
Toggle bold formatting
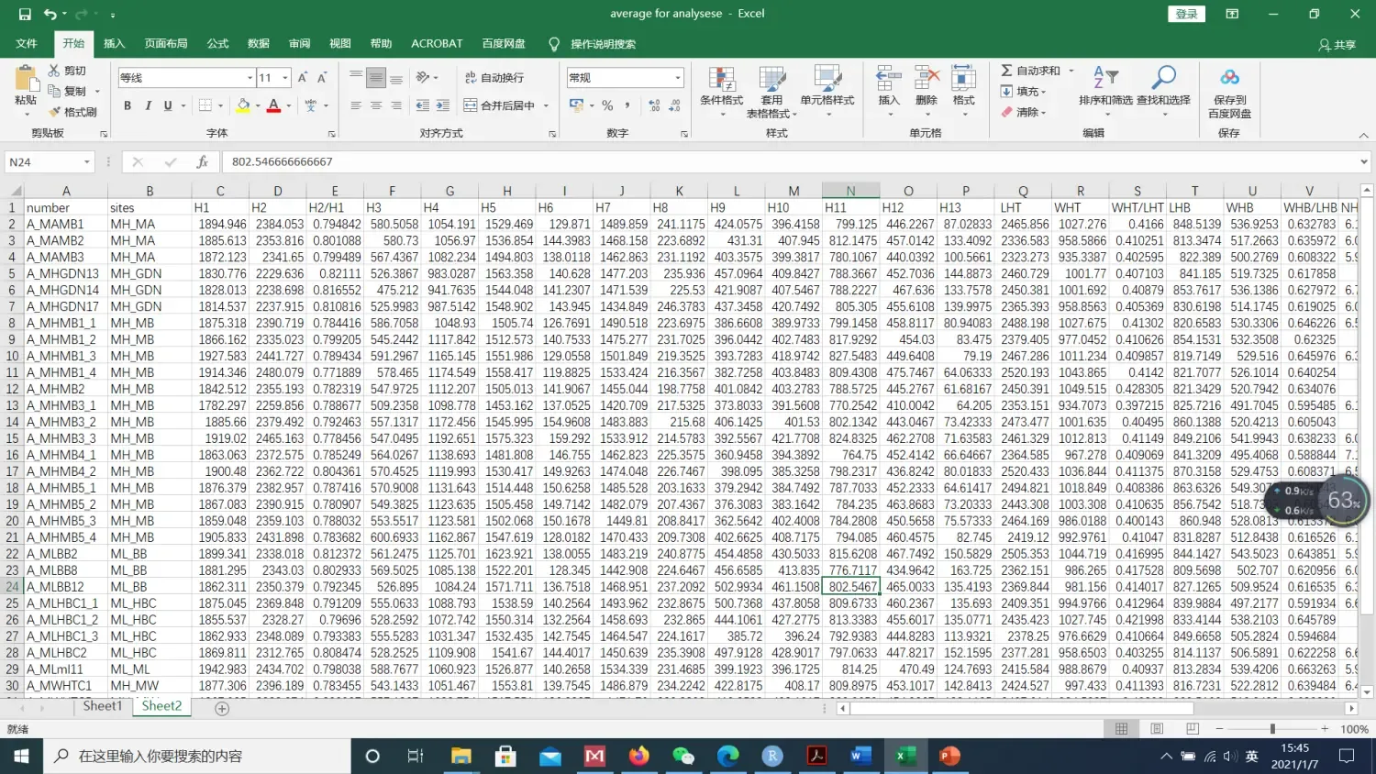point(128,106)
